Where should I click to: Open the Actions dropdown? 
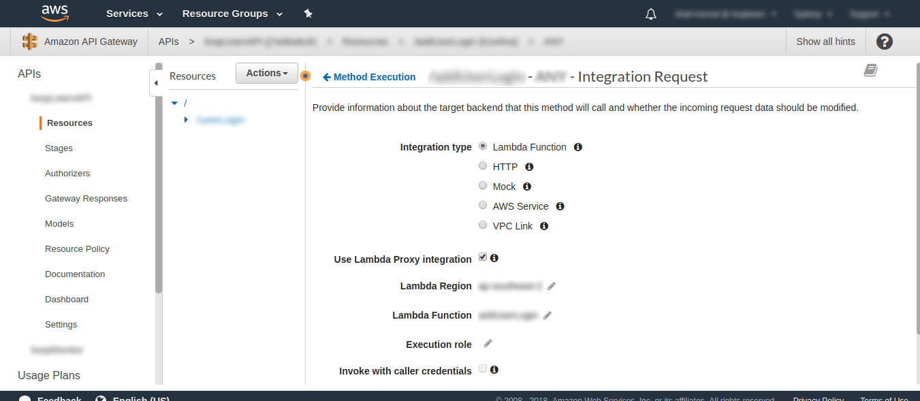(x=266, y=72)
